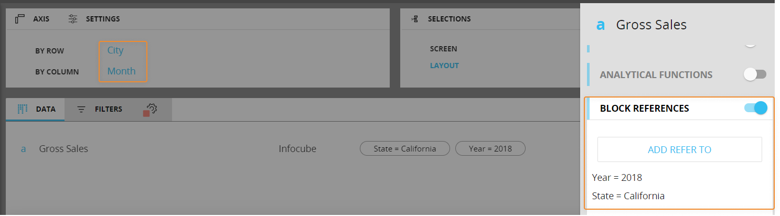Click the blue 'a' icon in Gross Sales panel header
Viewport: 780px width, 216px height.
pos(601,25)
